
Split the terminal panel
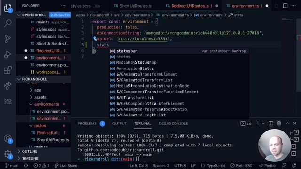[x=271, y=123]
